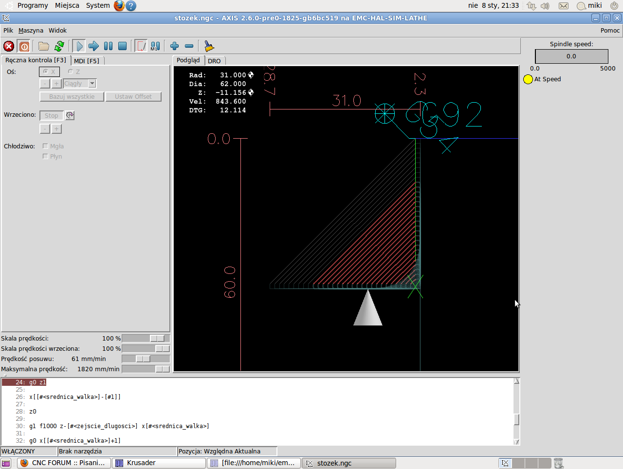Open the power/shutdown icon in panel
This screenshot has height=469, width=623.
coord(614,6)
